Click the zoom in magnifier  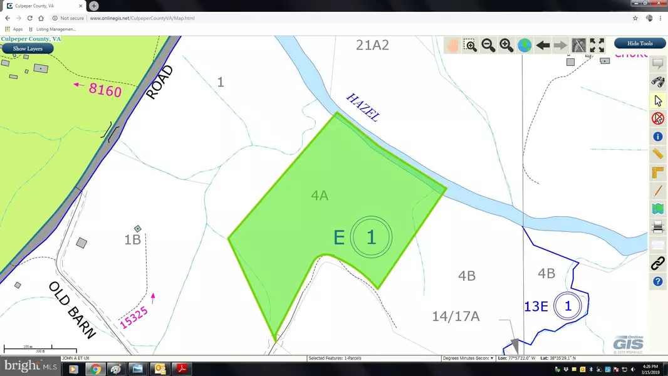click(506, 45)
